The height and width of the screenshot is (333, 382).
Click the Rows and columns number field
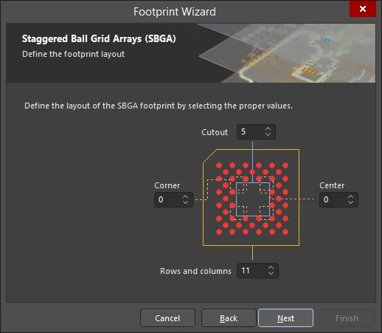[257, 270]
